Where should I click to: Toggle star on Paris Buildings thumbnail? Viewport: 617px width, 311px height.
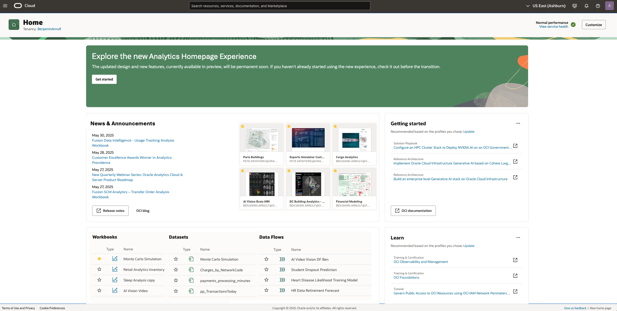coord(243,126)
